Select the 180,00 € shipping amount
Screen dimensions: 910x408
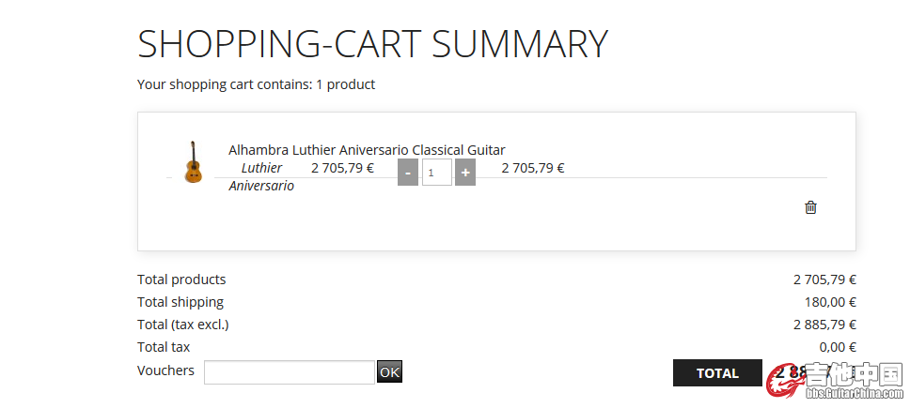[830, 302]
